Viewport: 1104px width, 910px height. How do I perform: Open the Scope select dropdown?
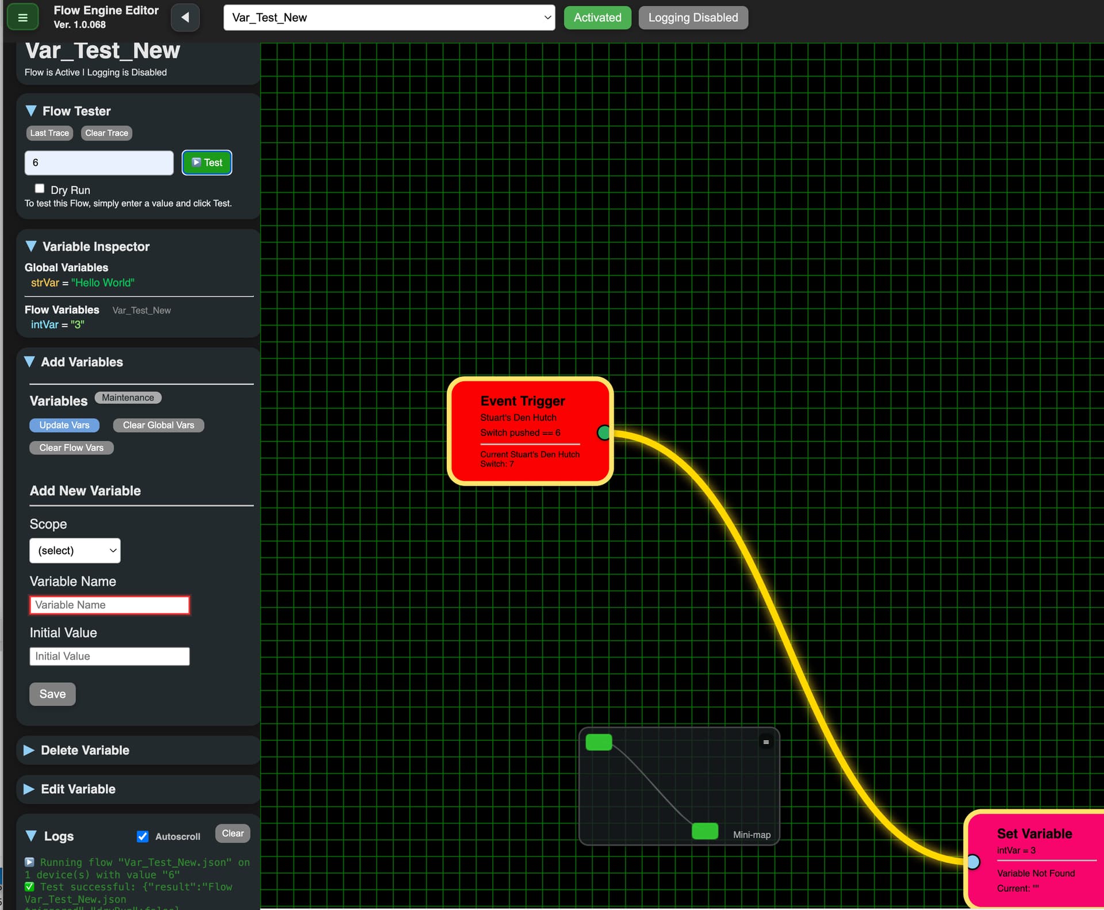click(x=75, y=550)
